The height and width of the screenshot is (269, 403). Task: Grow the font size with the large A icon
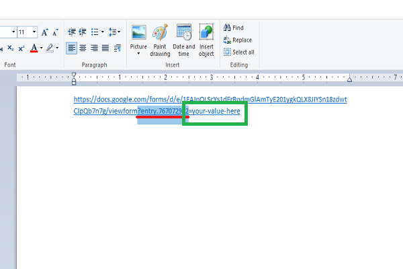[x=45, y=32]
